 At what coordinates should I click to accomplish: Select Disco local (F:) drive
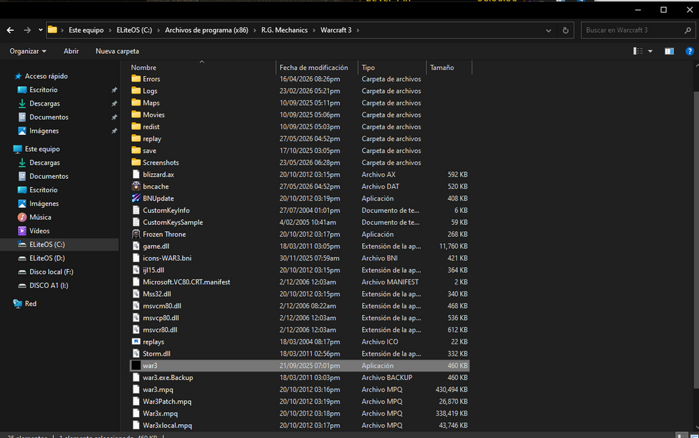(x=51, y=272)
